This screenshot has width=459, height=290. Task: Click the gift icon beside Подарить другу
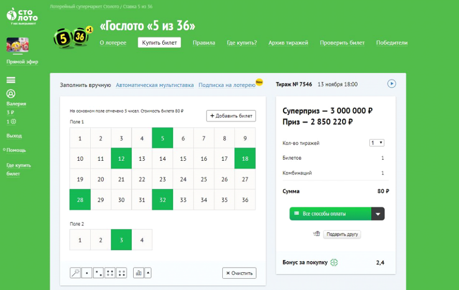point(316,234)
